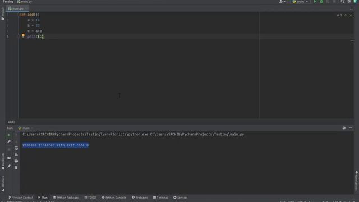
Task: Open the Services tool window
Action: click(181, 198)
